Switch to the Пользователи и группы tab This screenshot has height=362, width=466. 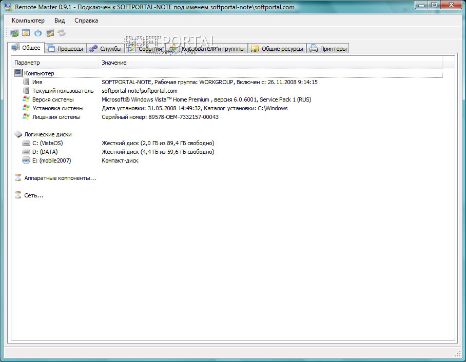tap(207, 48)
